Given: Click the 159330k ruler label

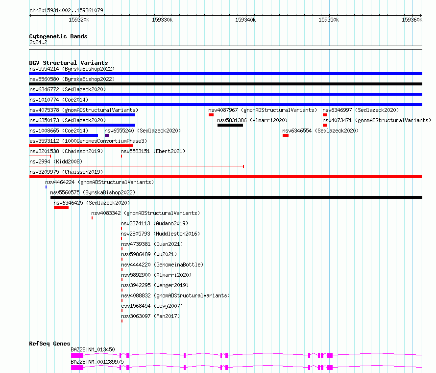Looking at the screenshot, I should click(x=162, y=20).
